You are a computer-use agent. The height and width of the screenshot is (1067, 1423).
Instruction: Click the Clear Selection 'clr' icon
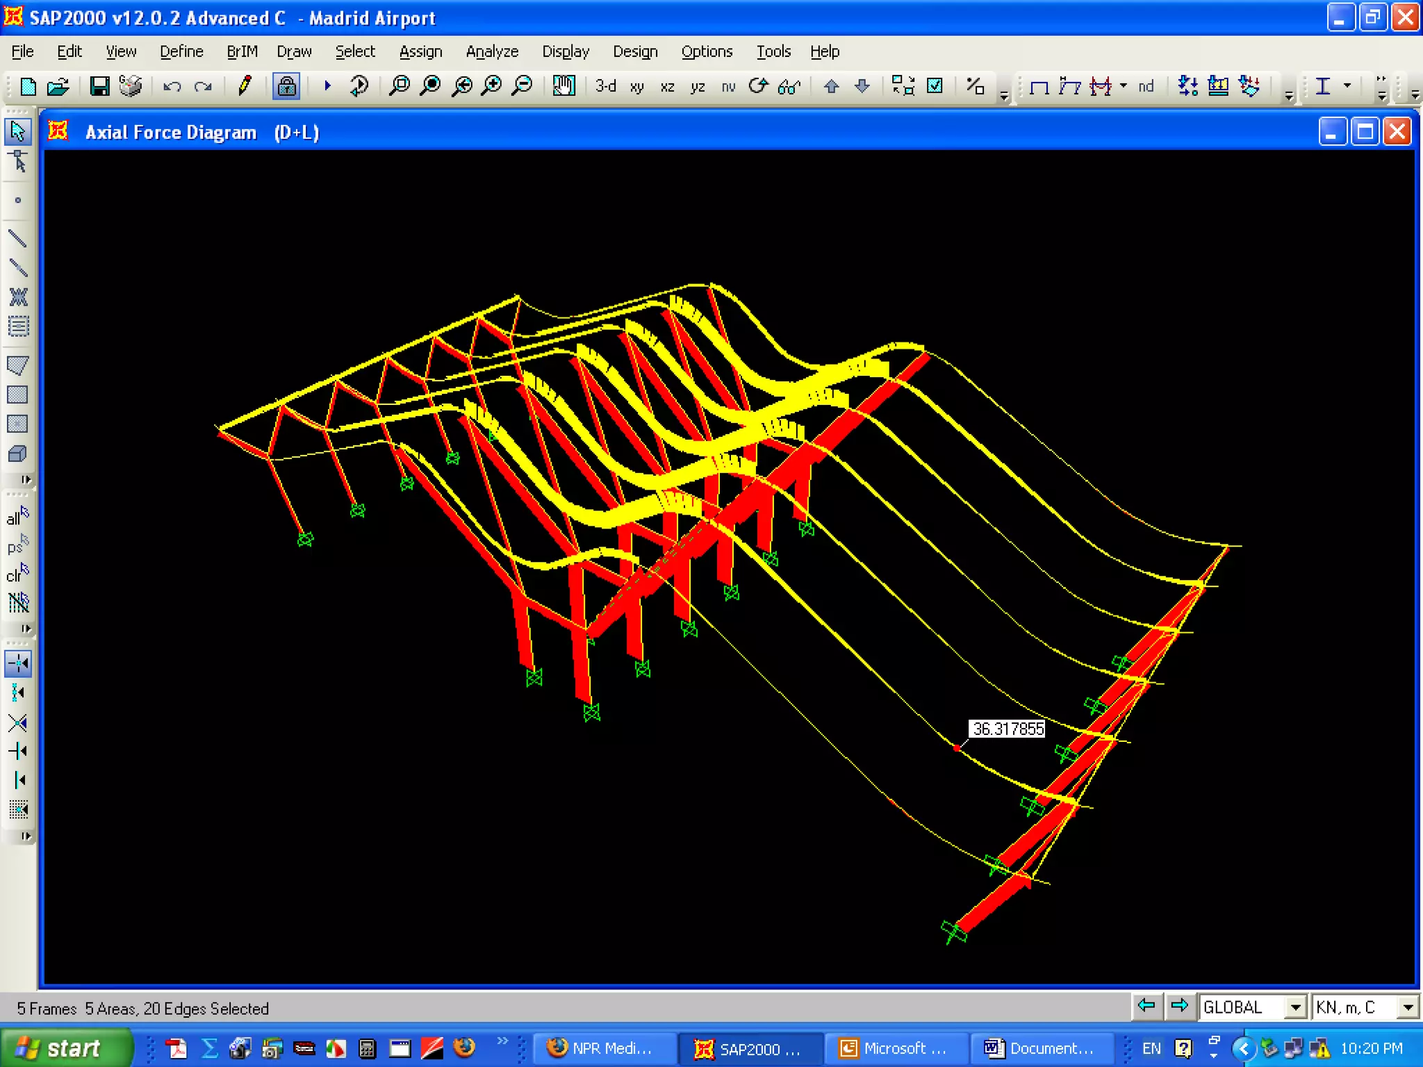click(17, 574)
